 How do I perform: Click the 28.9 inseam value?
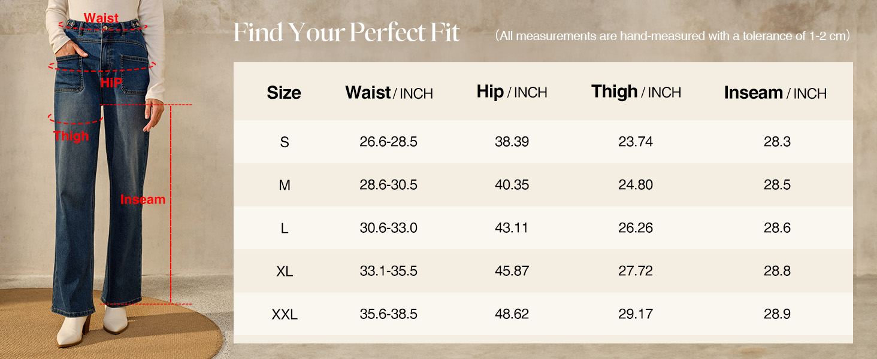pyautogui.click(x=777, y=314)
